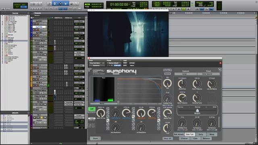
Task: Select the Trim tool in the toolbar
Action: pyautogui.click(x=55, y=4)
